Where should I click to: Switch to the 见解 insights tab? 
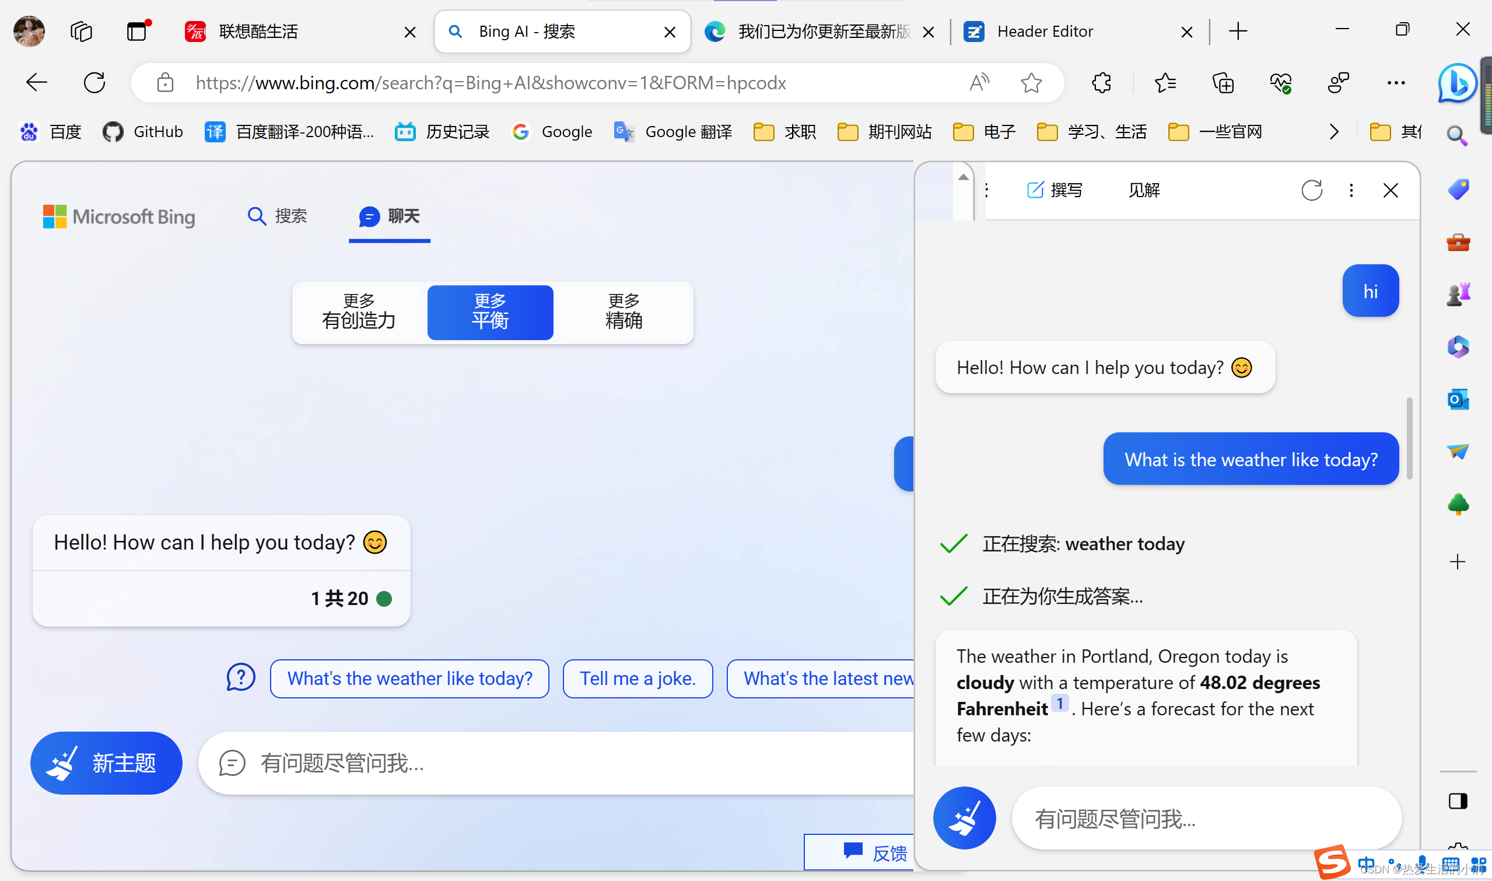coord(1144,190)
